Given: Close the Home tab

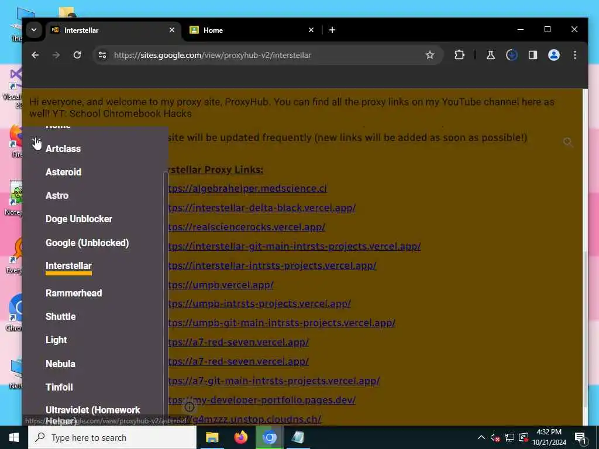Looking at the screenshot, I should tap(311, 30).
